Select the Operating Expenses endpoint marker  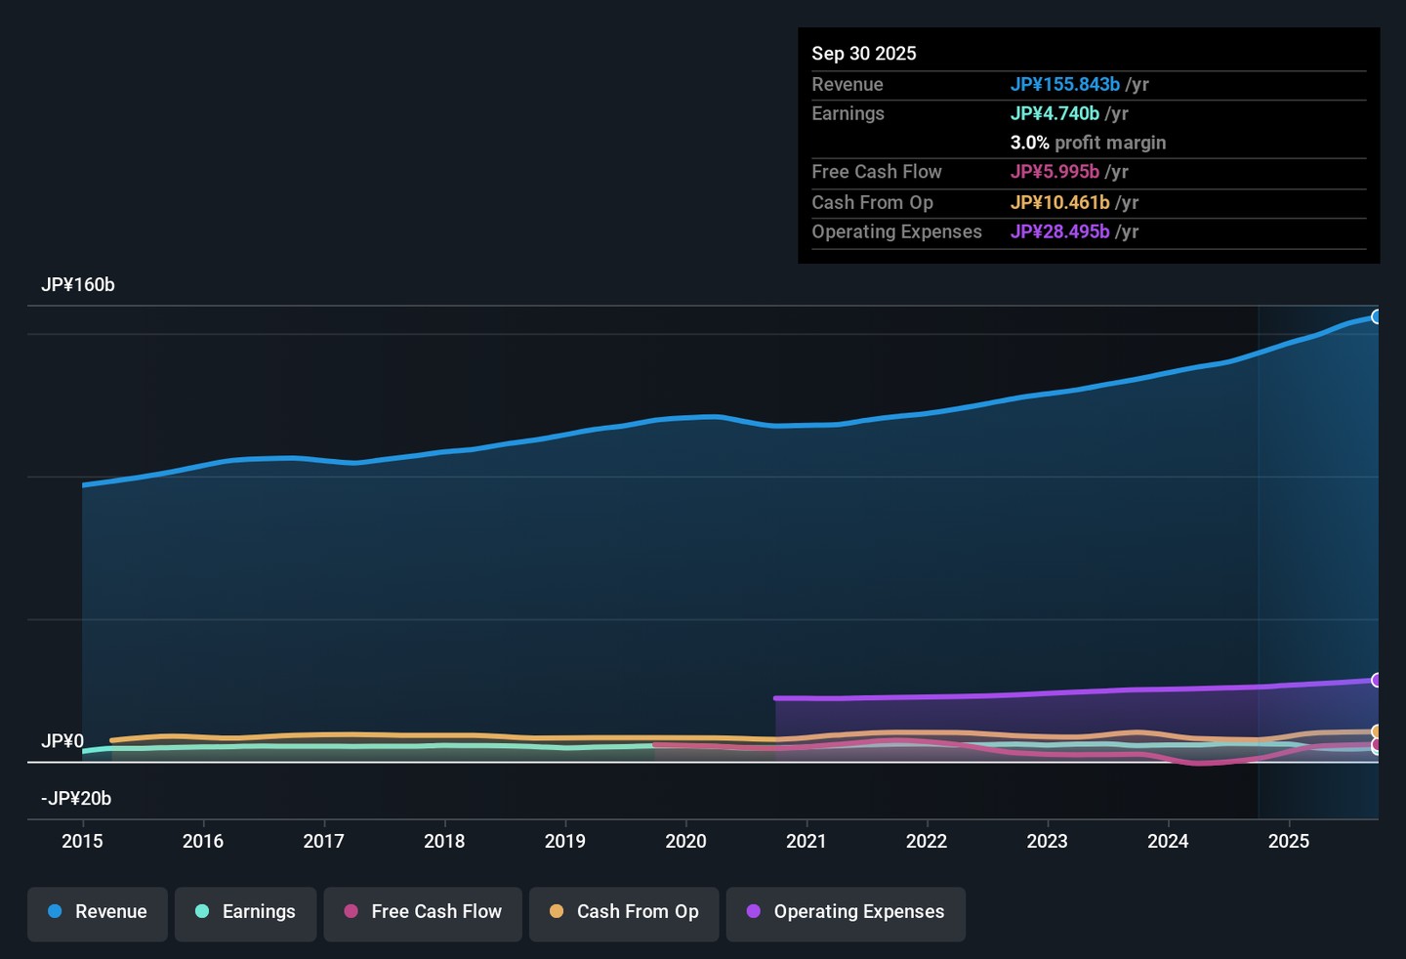(1377, 680)
